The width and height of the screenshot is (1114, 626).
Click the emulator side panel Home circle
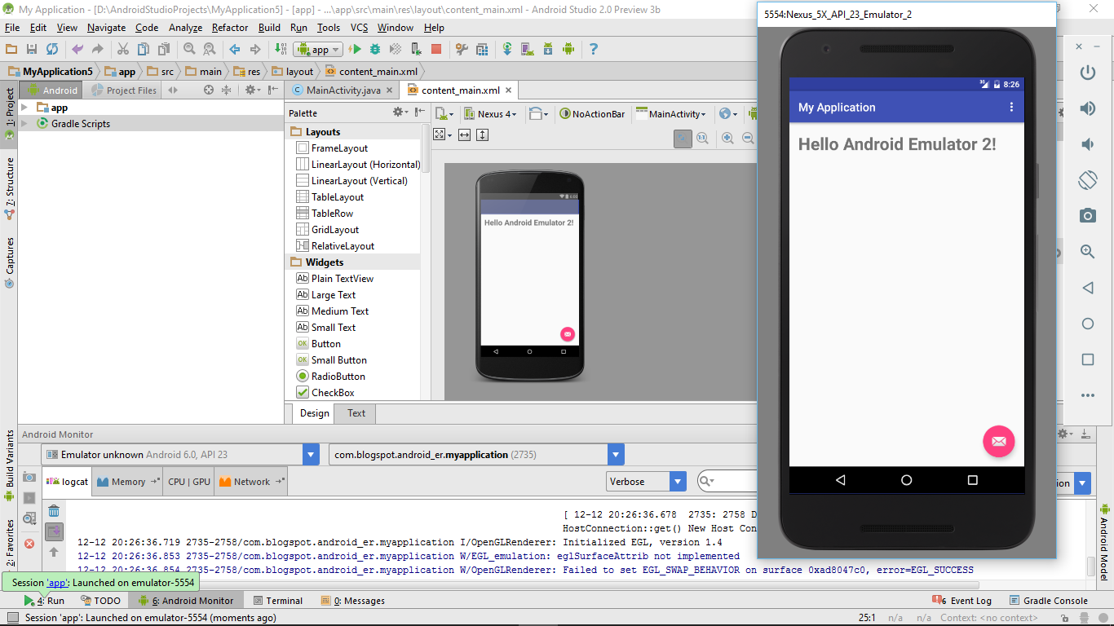coord(1087,324)
